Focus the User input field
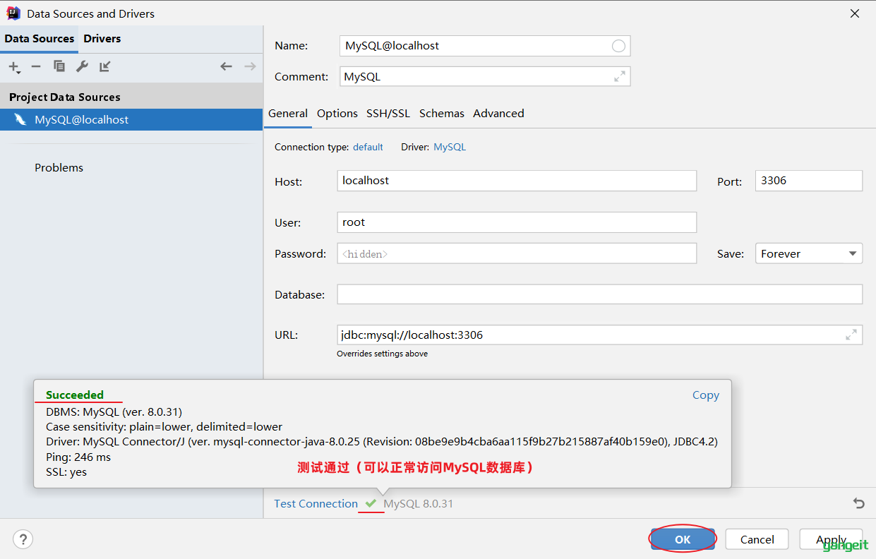 [517, 222]
